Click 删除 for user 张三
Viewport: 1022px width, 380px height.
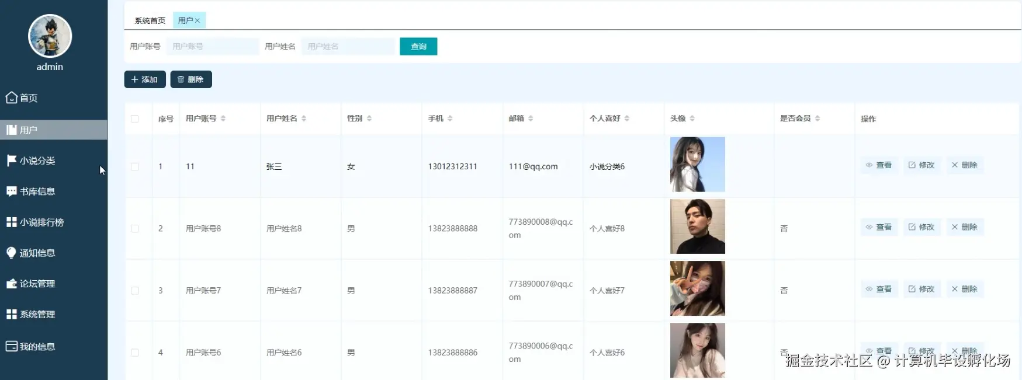[x=964, y=165]
